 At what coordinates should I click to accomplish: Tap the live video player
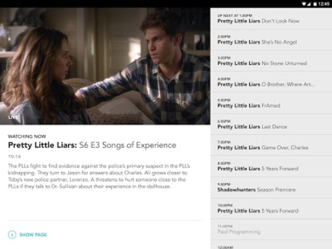pyautogui.click(x=105, y=66)
